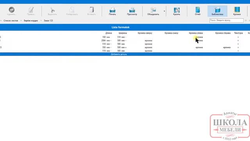Click the Текстура column header
The height and width of the screenshot is (141, 250).
click(x=238, y=33)
